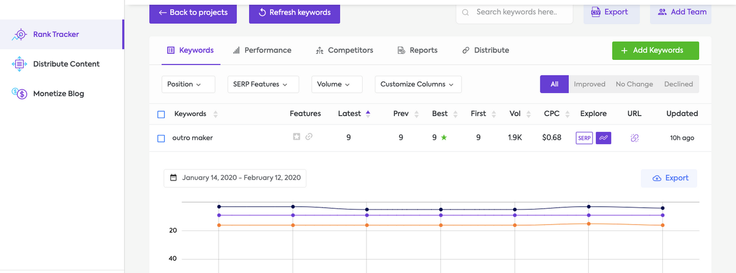Click the Add Team label
The image size is (736, 273).
[x=689, y=12]
